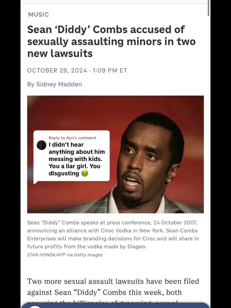Viewport: 231px width, 308px height.
Task: Click the green nauseated face emoji
Action: (85, 173)
